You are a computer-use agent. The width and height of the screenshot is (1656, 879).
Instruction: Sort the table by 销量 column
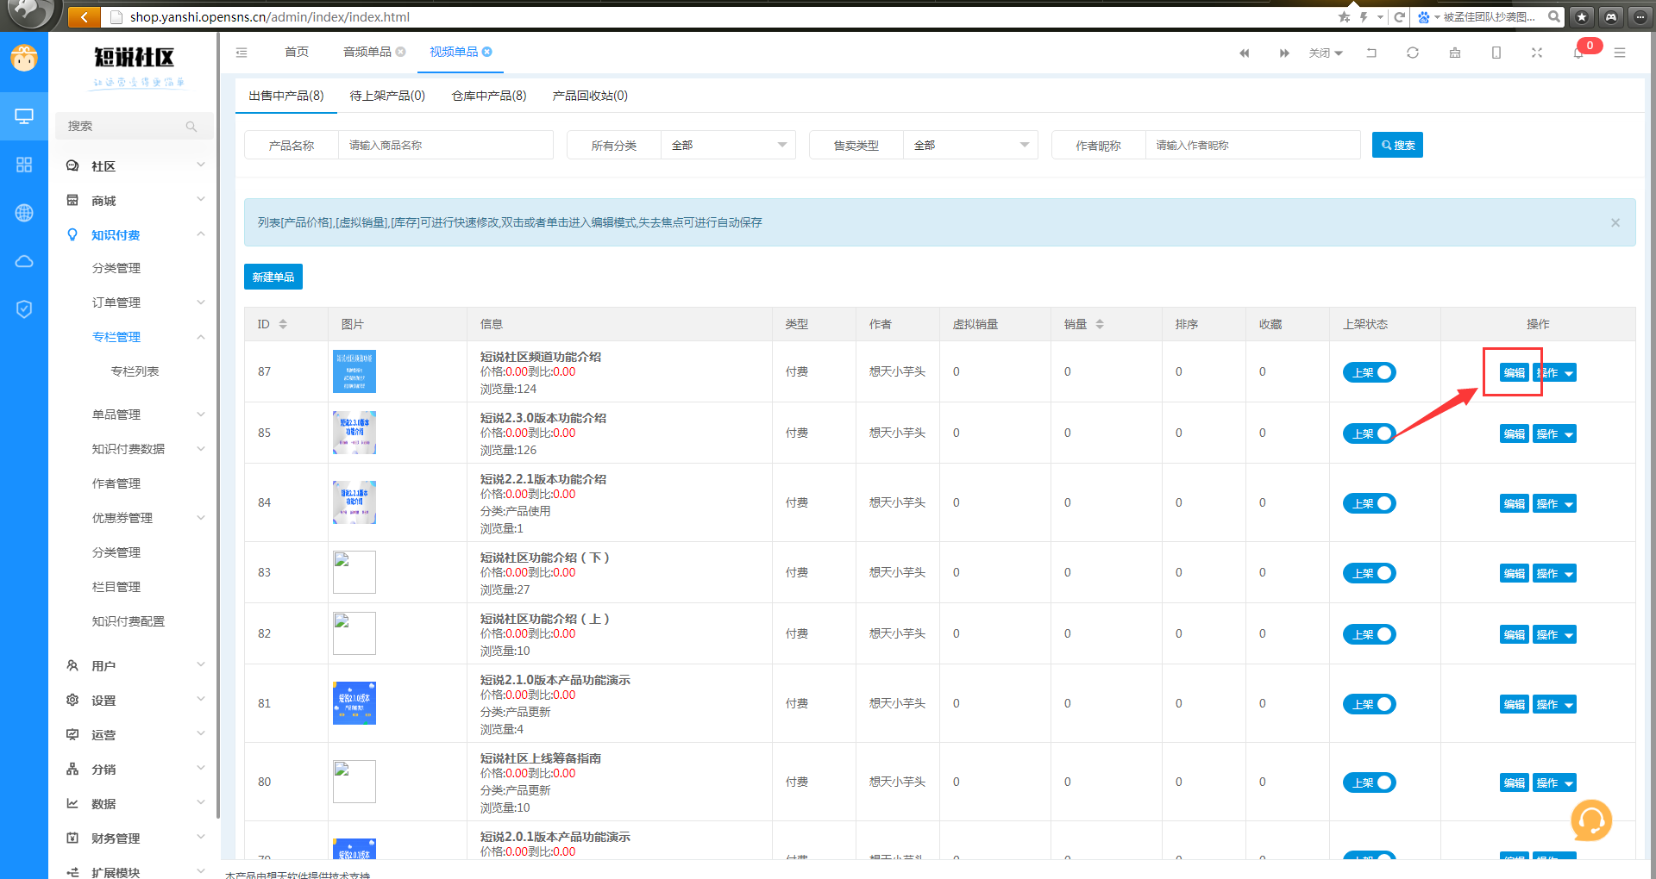pos(1100,324)
